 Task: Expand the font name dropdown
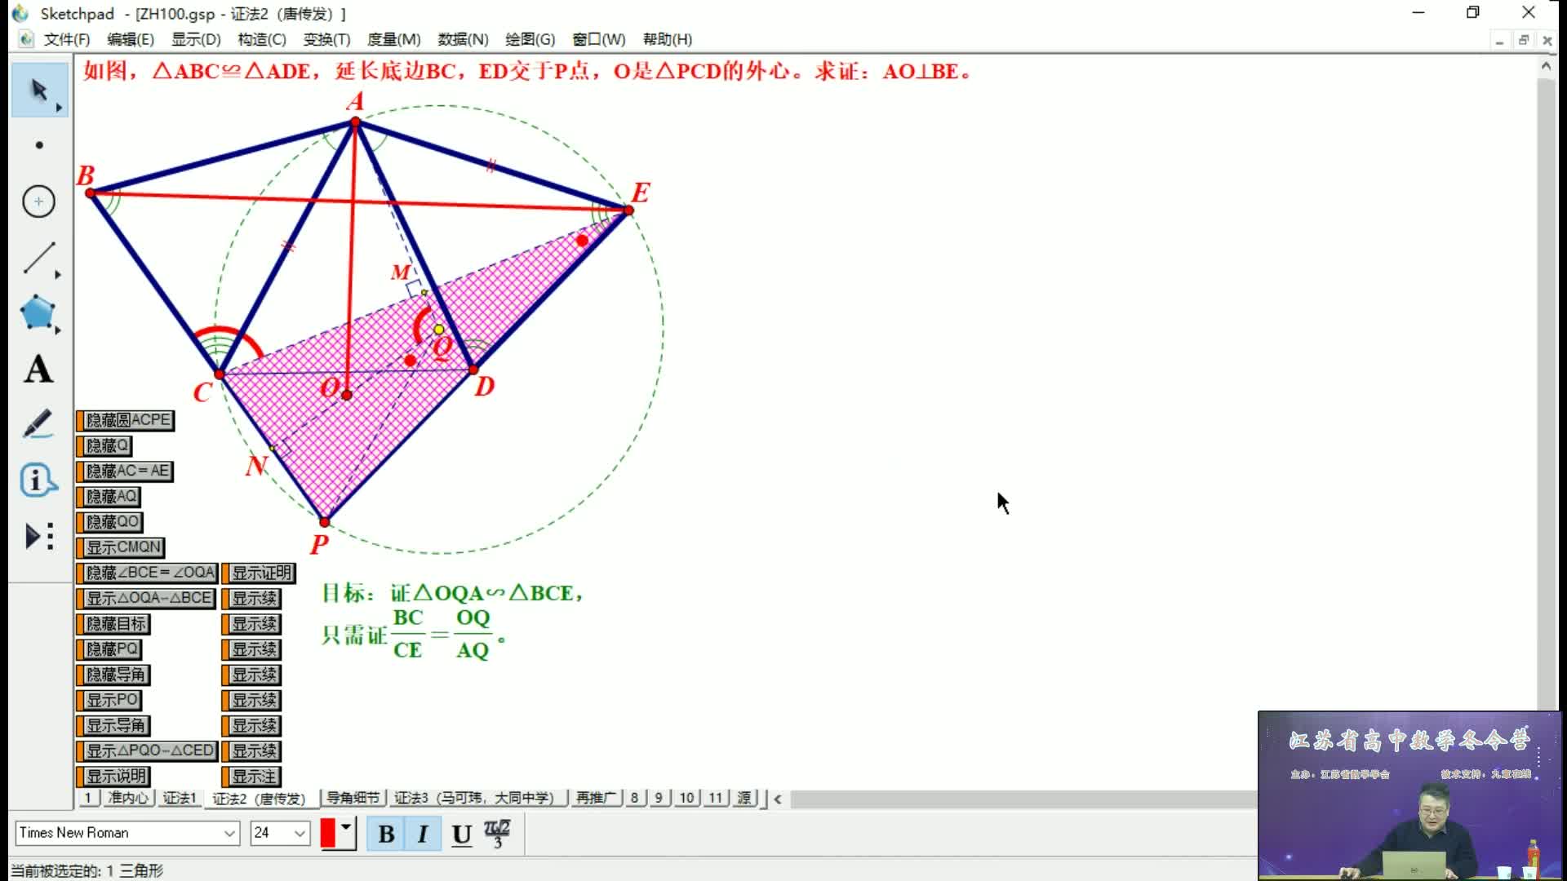[x=229, y=833]
